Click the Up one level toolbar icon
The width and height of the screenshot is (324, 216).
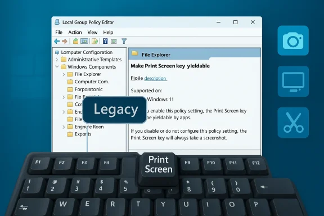(75, 41)
